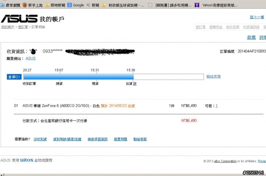Click the 聯絡客服 link beside the progress bar
This screenshot has width=266, height=176.
tap(214, 76)
